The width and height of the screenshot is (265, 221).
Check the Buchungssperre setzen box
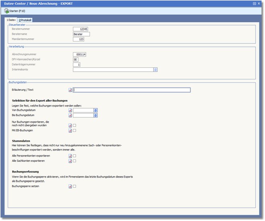click(75, 186)
